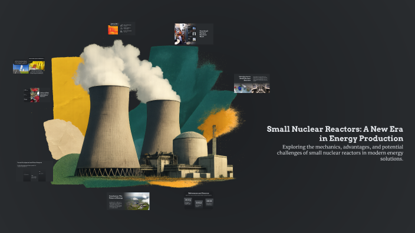The height and width of the screenshot is (233, 415).
Task: Open the 'How Small Nuclear Reactors Work' topic thumbnail
Action: click(x=194, y=34)
